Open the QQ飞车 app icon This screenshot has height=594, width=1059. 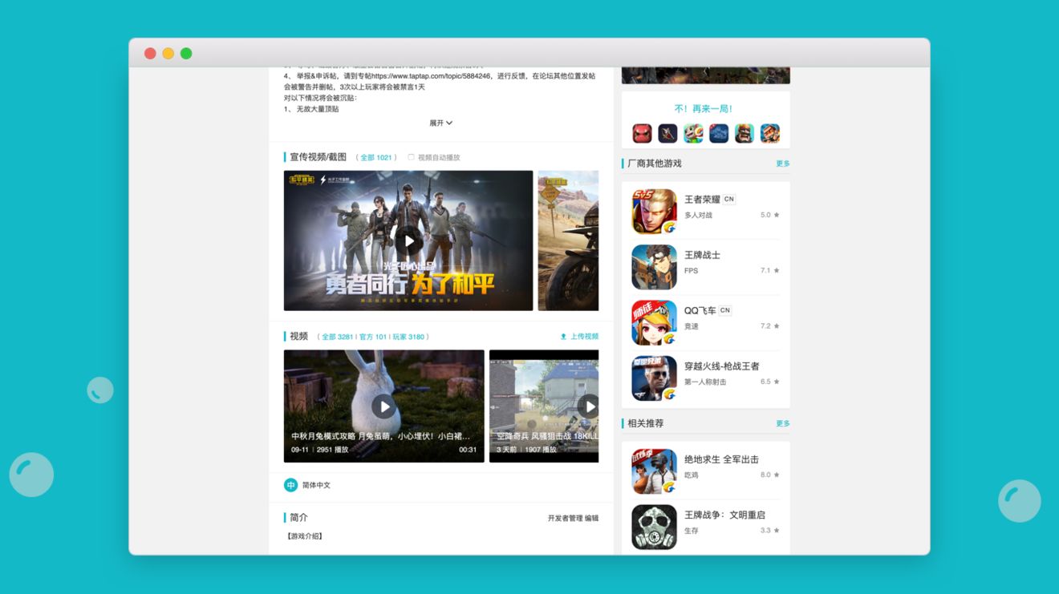654,322
